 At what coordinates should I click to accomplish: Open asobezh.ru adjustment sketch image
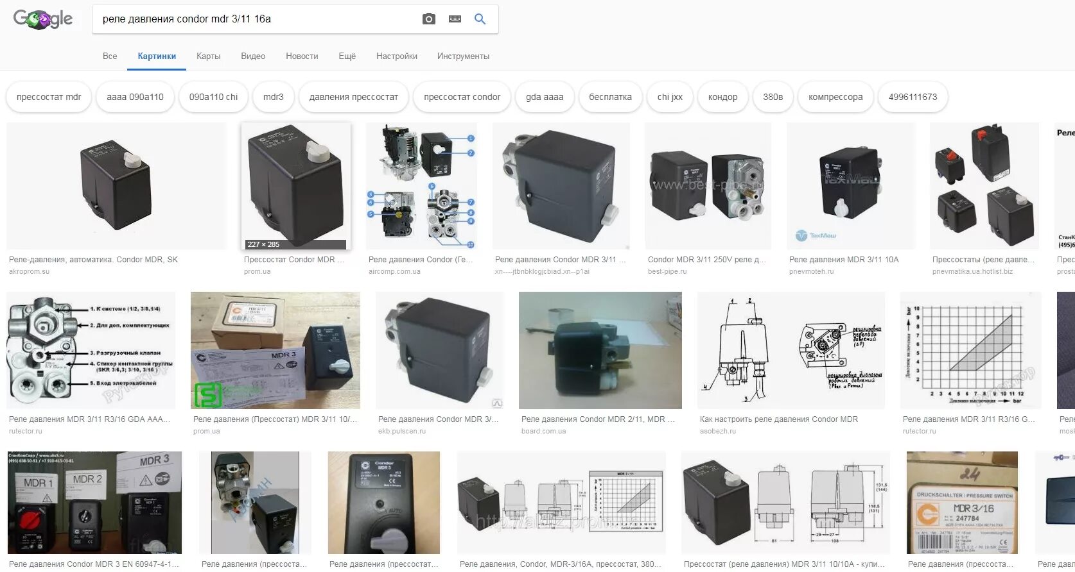(x=791, y=350)
